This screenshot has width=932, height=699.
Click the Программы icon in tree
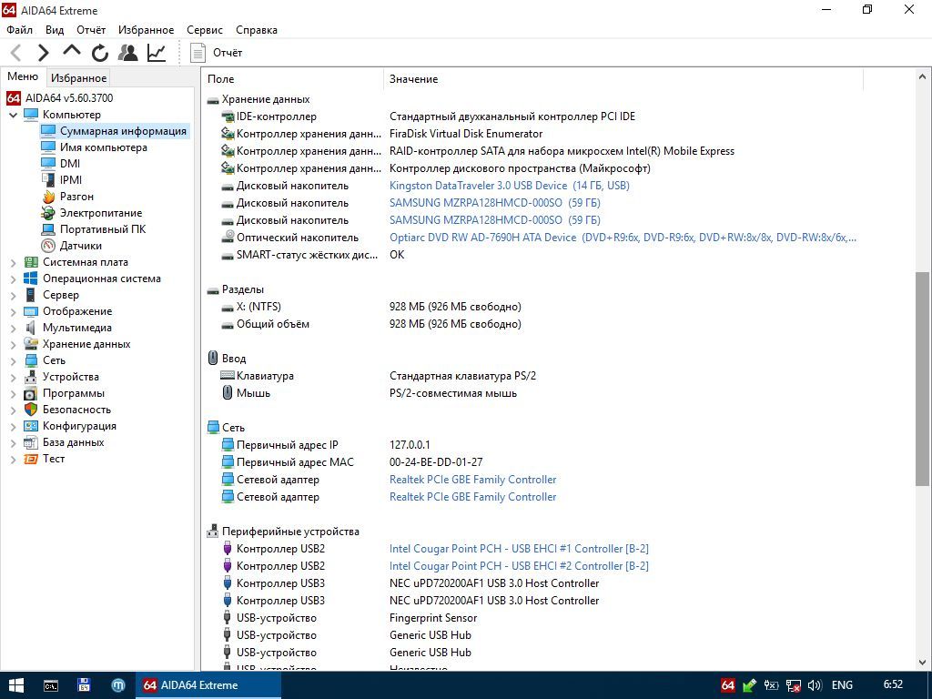coord(31,393)
